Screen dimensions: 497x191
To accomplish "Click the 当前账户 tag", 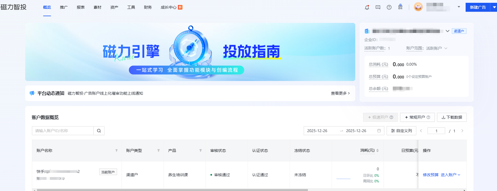I will (x=108, y=172).
